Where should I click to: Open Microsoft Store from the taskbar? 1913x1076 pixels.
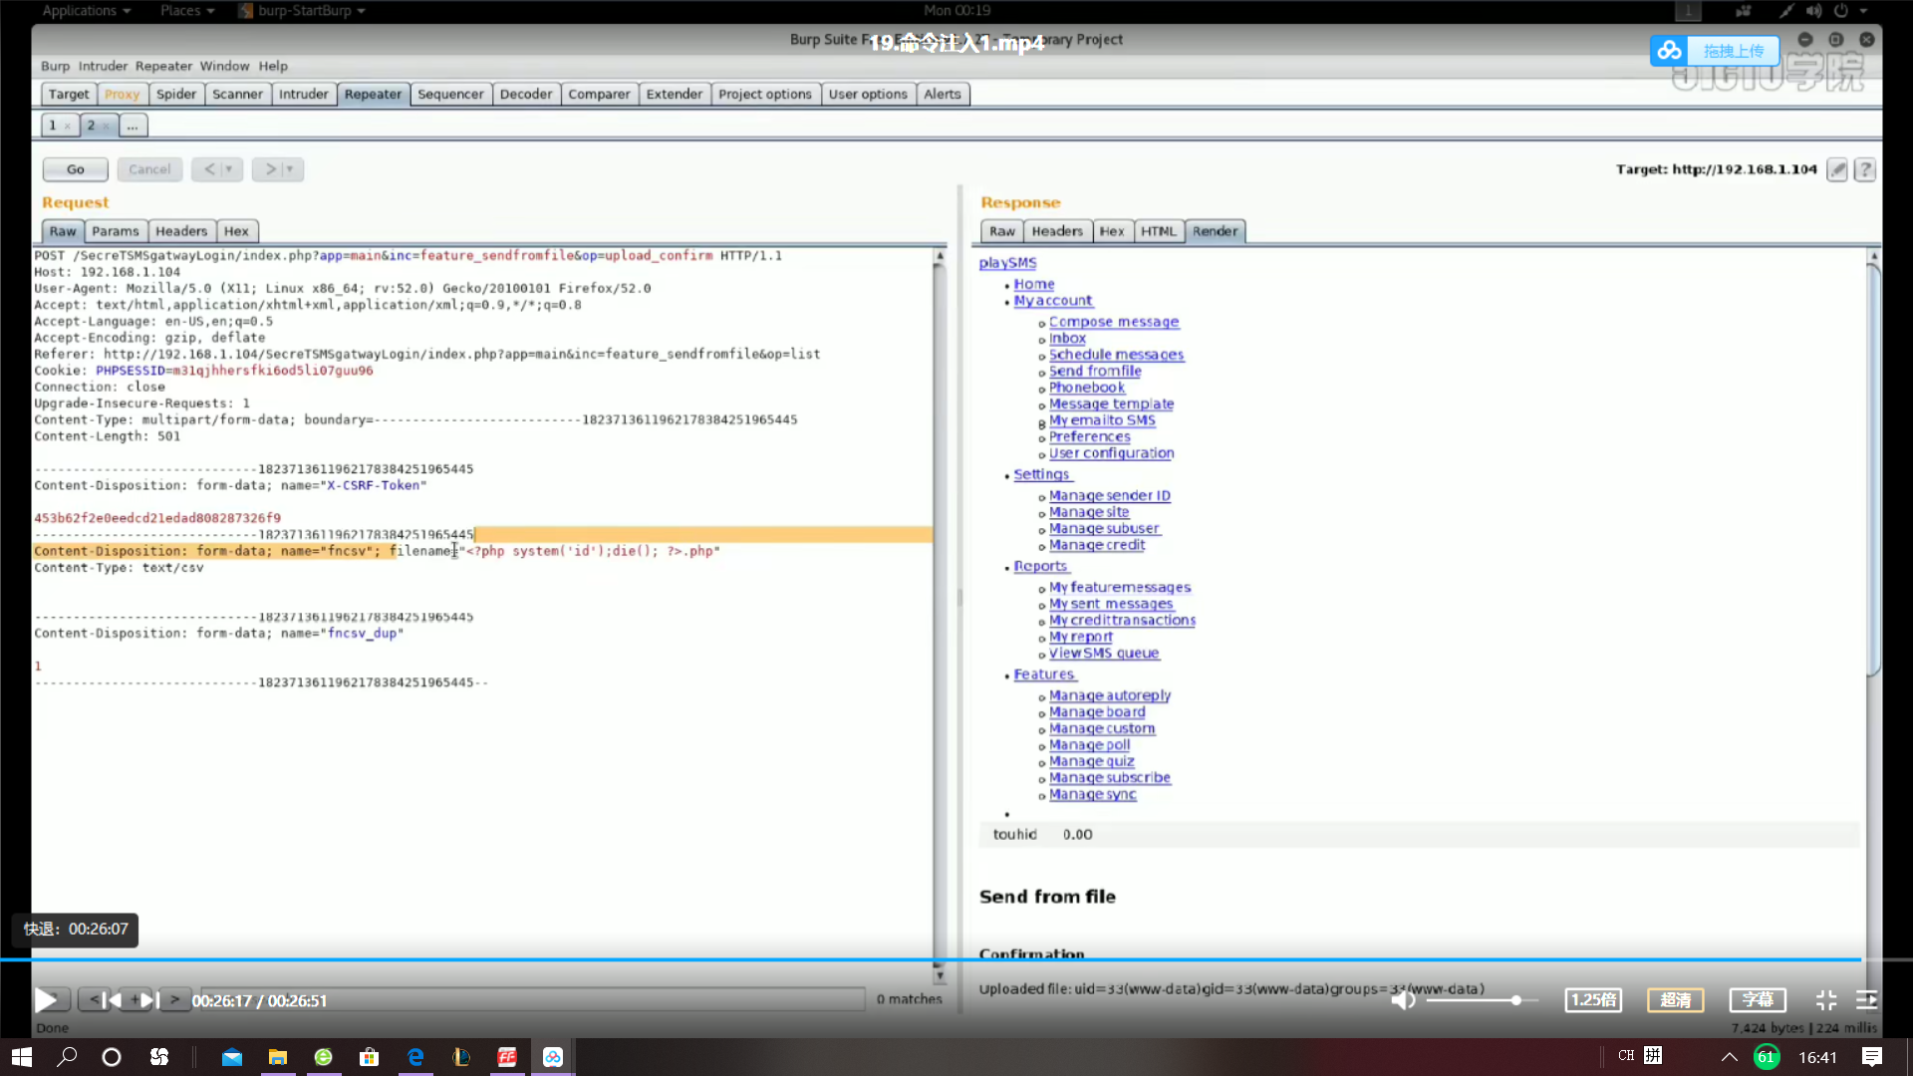[x=370, y=1057]
